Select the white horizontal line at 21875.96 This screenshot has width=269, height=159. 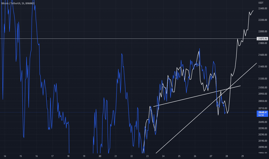point(128,39)
